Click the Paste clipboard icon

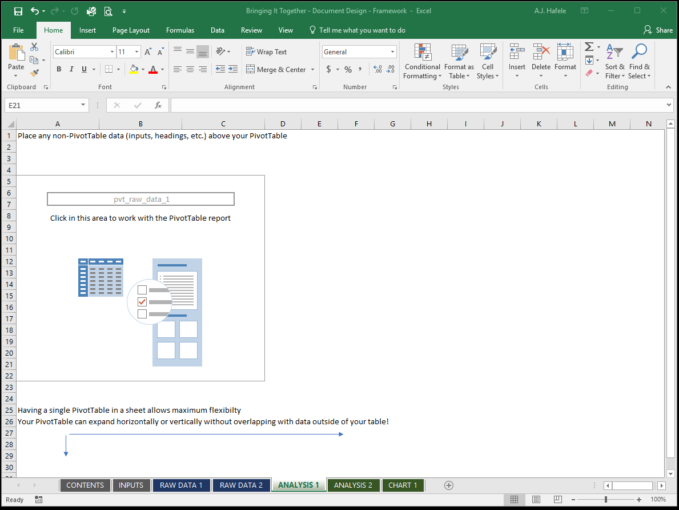point(16,53)
